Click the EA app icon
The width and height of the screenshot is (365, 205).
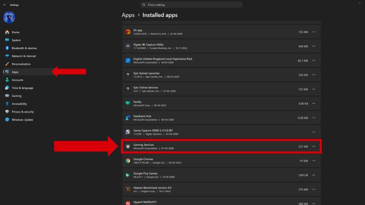point(128,32)
